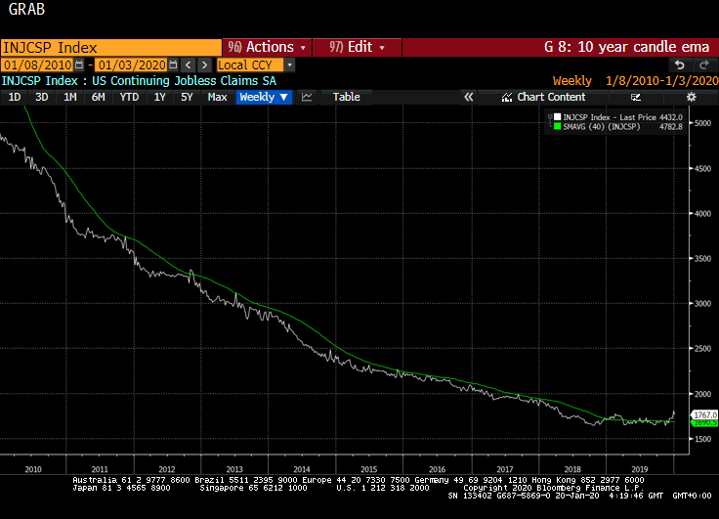Select the YTD range tab
This screenshot has height=519, width=719.
pyautogui.click(x=129, y=97)
